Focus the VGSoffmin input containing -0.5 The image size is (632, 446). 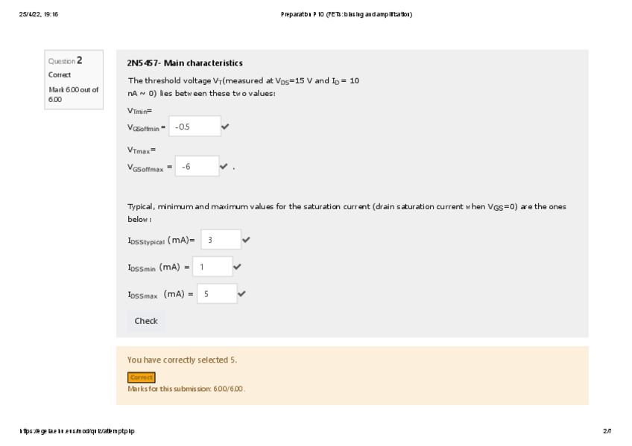pyautogui.click(x=195, y=127)
